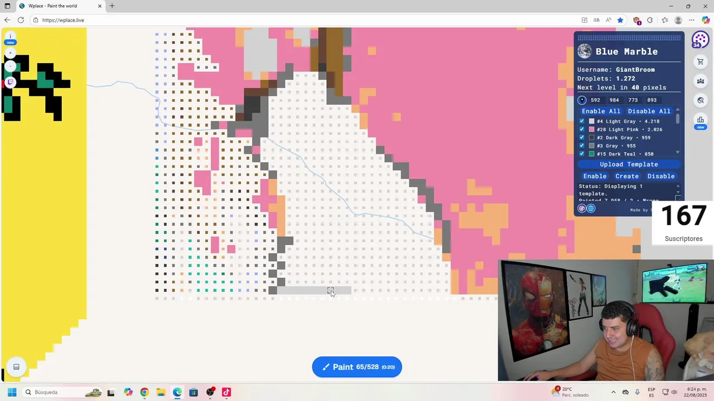Viewport: 714px width, 401px height.
Task: Select the Wplace browser tab
Action: [x=60, y=6]
